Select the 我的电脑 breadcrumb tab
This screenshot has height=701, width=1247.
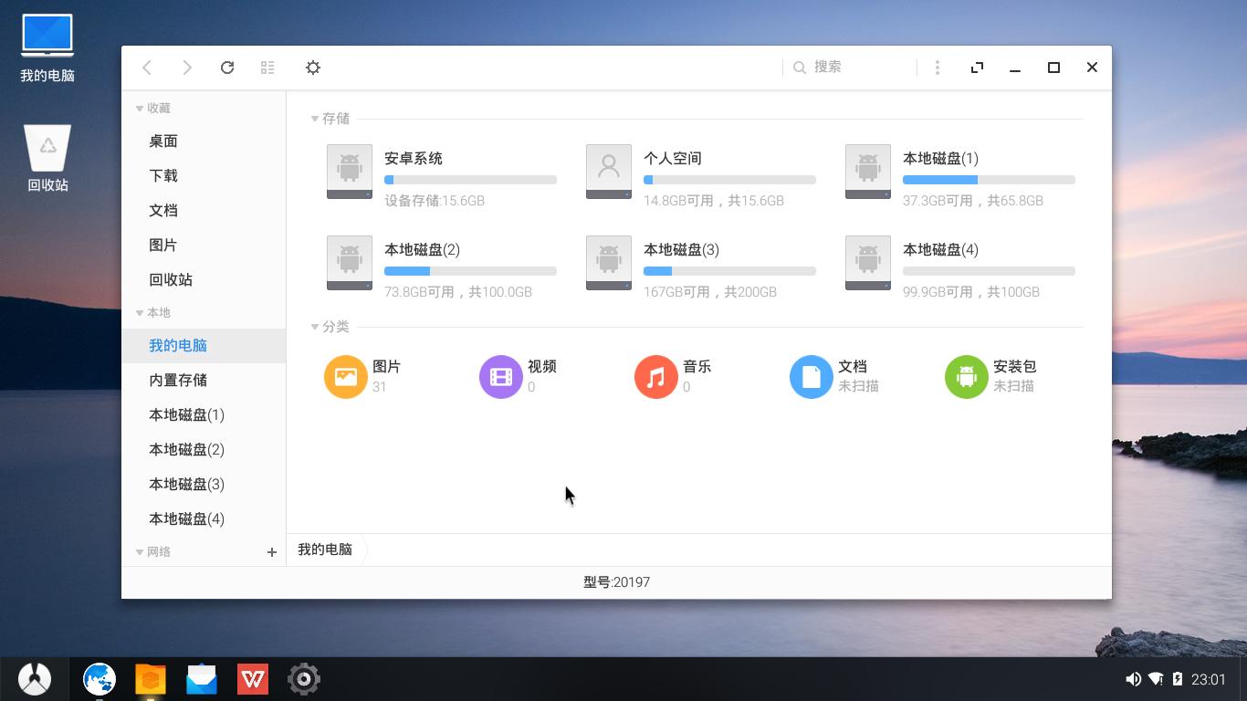324,550
